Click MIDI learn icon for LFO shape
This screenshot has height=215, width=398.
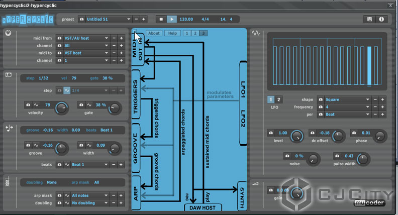(x=321, y=99)
